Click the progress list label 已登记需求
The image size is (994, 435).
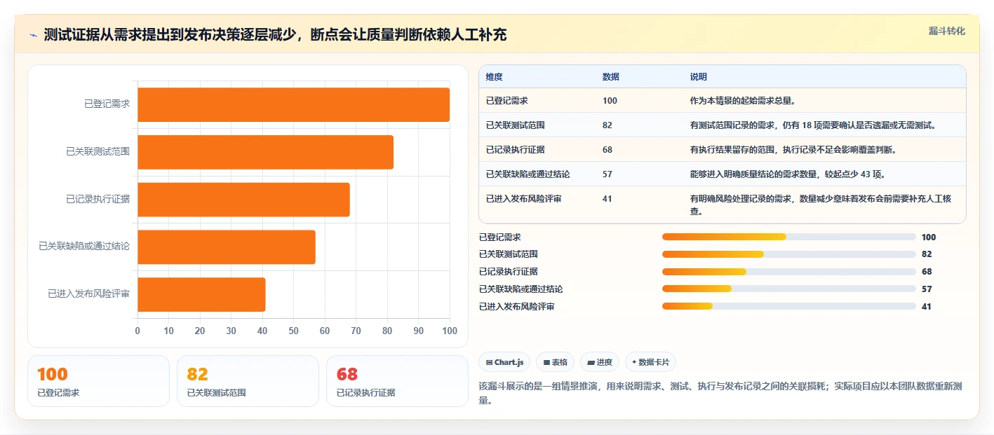499,237
